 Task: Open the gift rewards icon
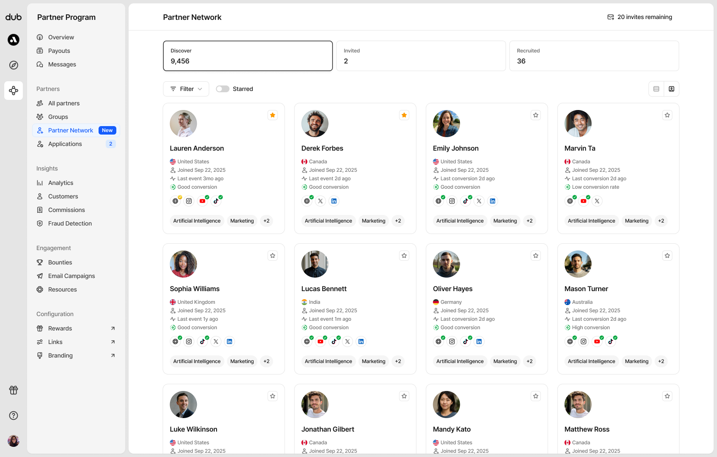(x=14, y=390)
